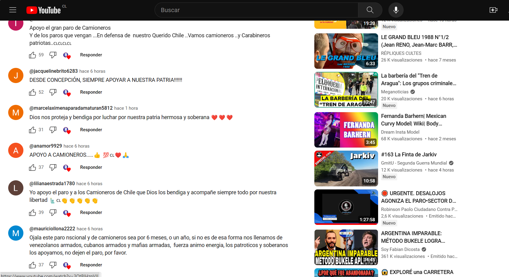Open GmitU - Segunda Guerra Mundial channel
The height and width of the screenshot is (277, 509).
click(414, 163)
